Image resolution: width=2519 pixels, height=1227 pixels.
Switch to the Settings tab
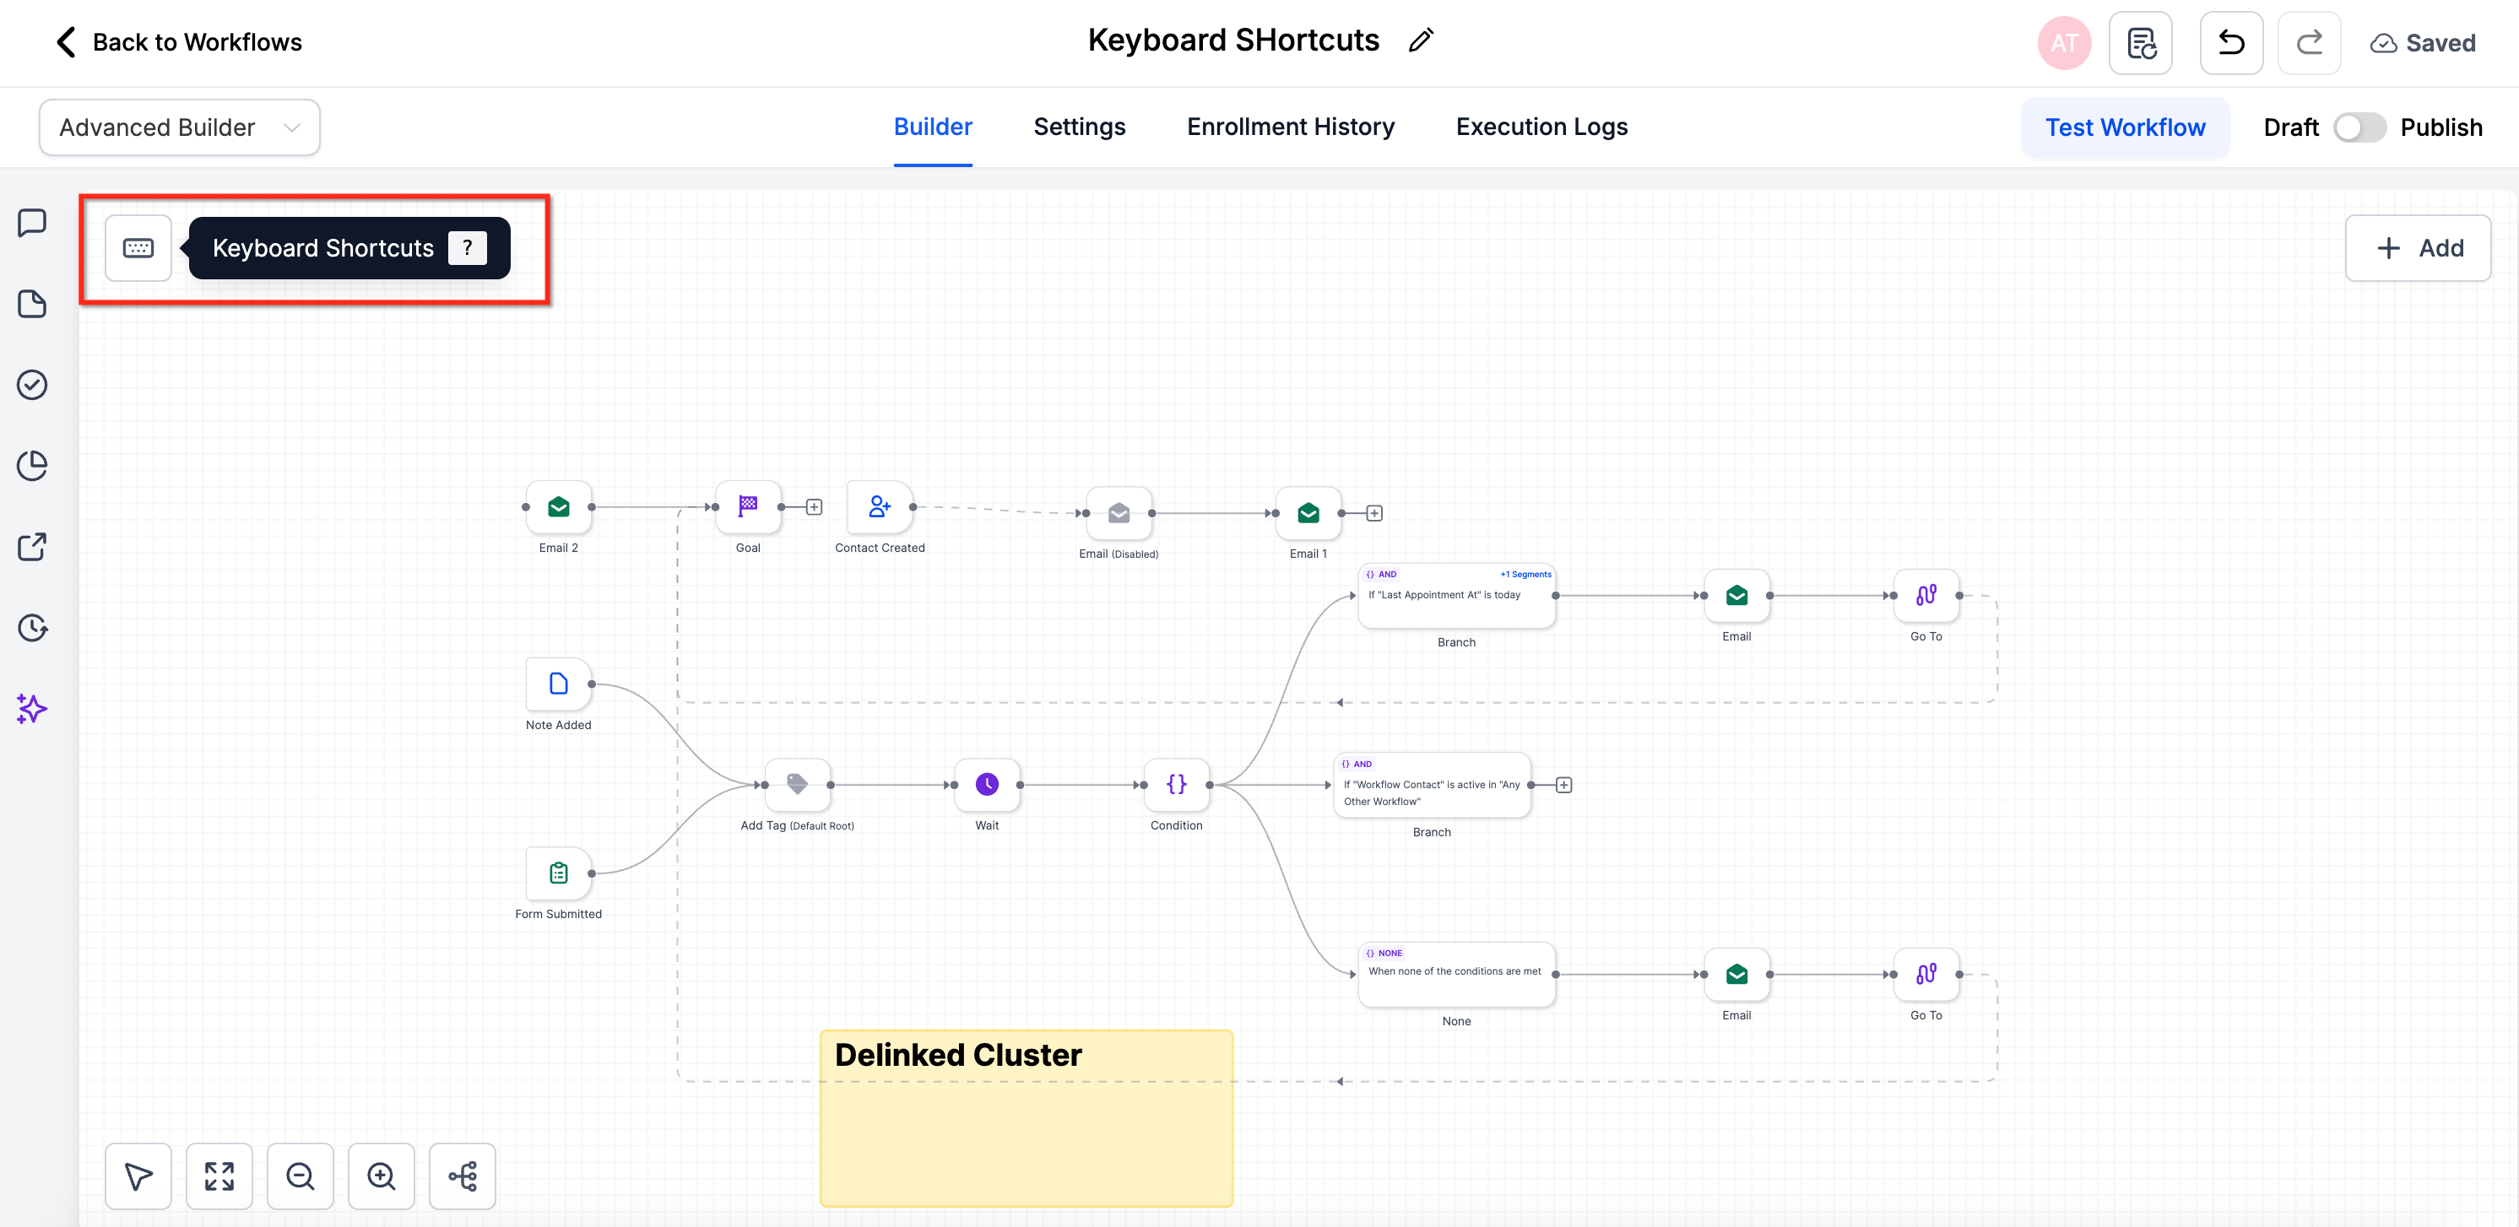point(1079,127)
